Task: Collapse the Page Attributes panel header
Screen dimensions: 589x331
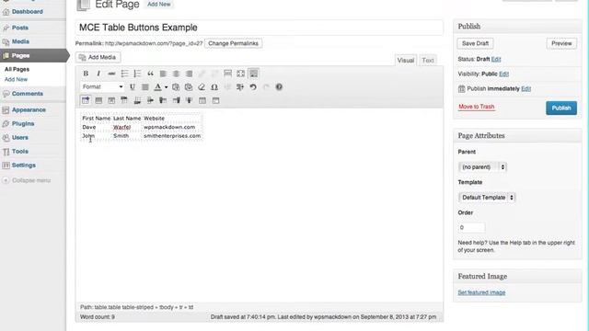Action: tap(517, 136)
